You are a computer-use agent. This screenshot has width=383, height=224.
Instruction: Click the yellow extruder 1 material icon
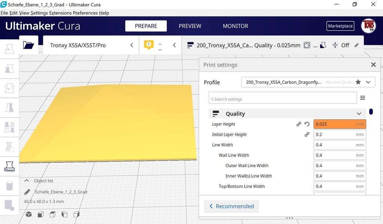pos(148,45)
